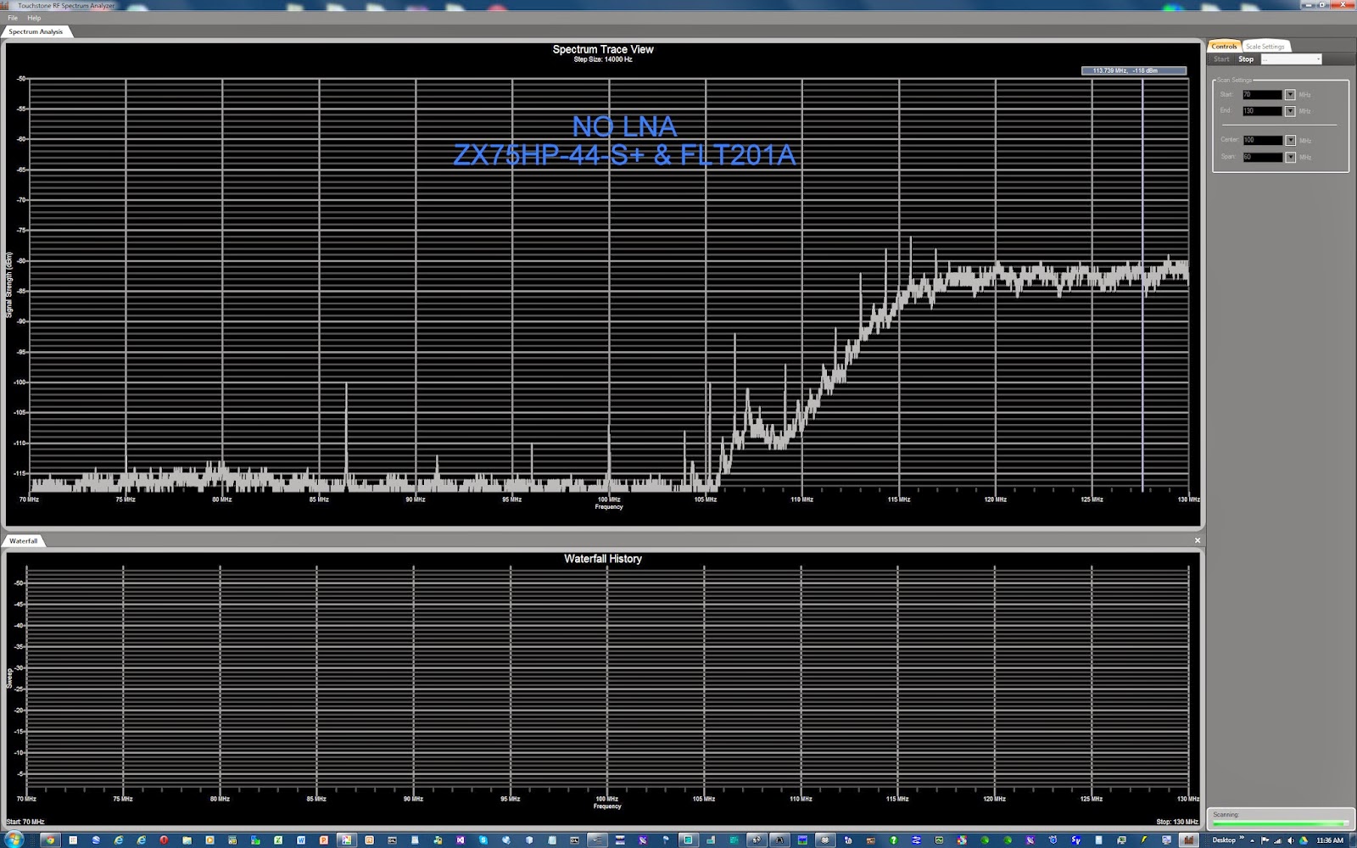Switch to the Controls tab
Screen dimensions: 1357x848
(1224, 46)
